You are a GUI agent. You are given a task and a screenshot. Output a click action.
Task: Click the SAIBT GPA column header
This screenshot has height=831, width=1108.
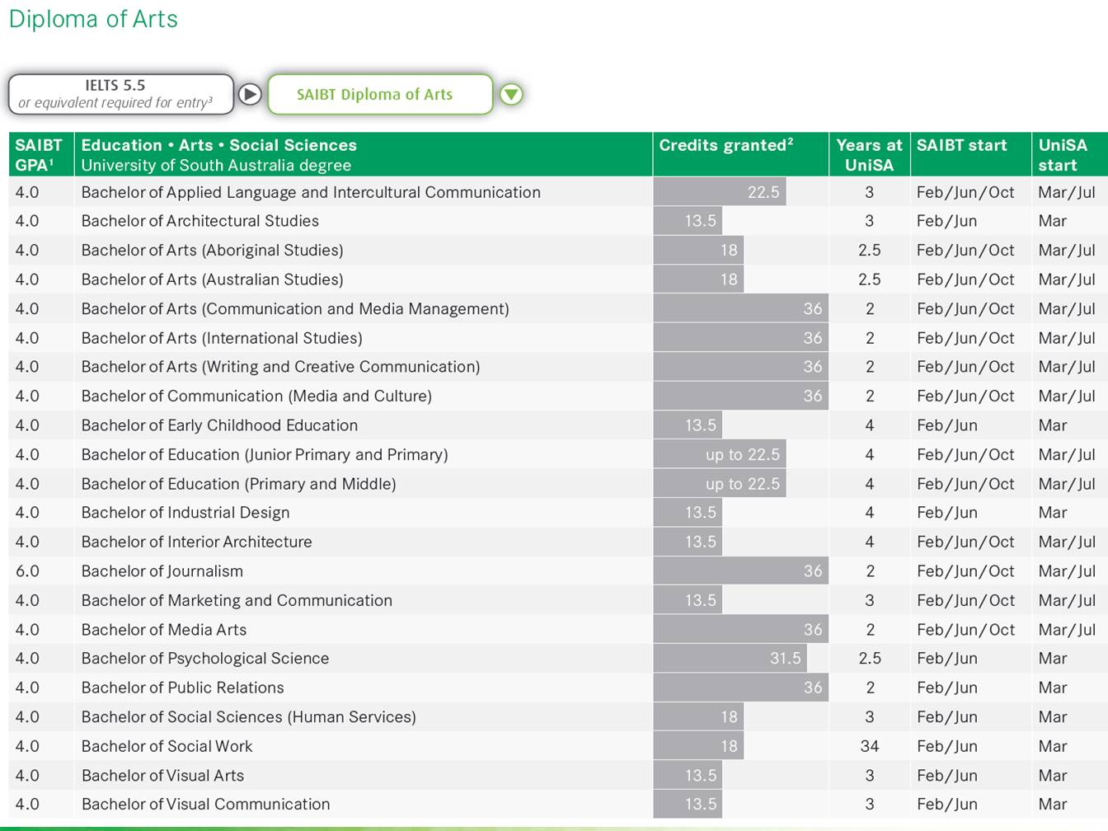[x=40, y=155]
